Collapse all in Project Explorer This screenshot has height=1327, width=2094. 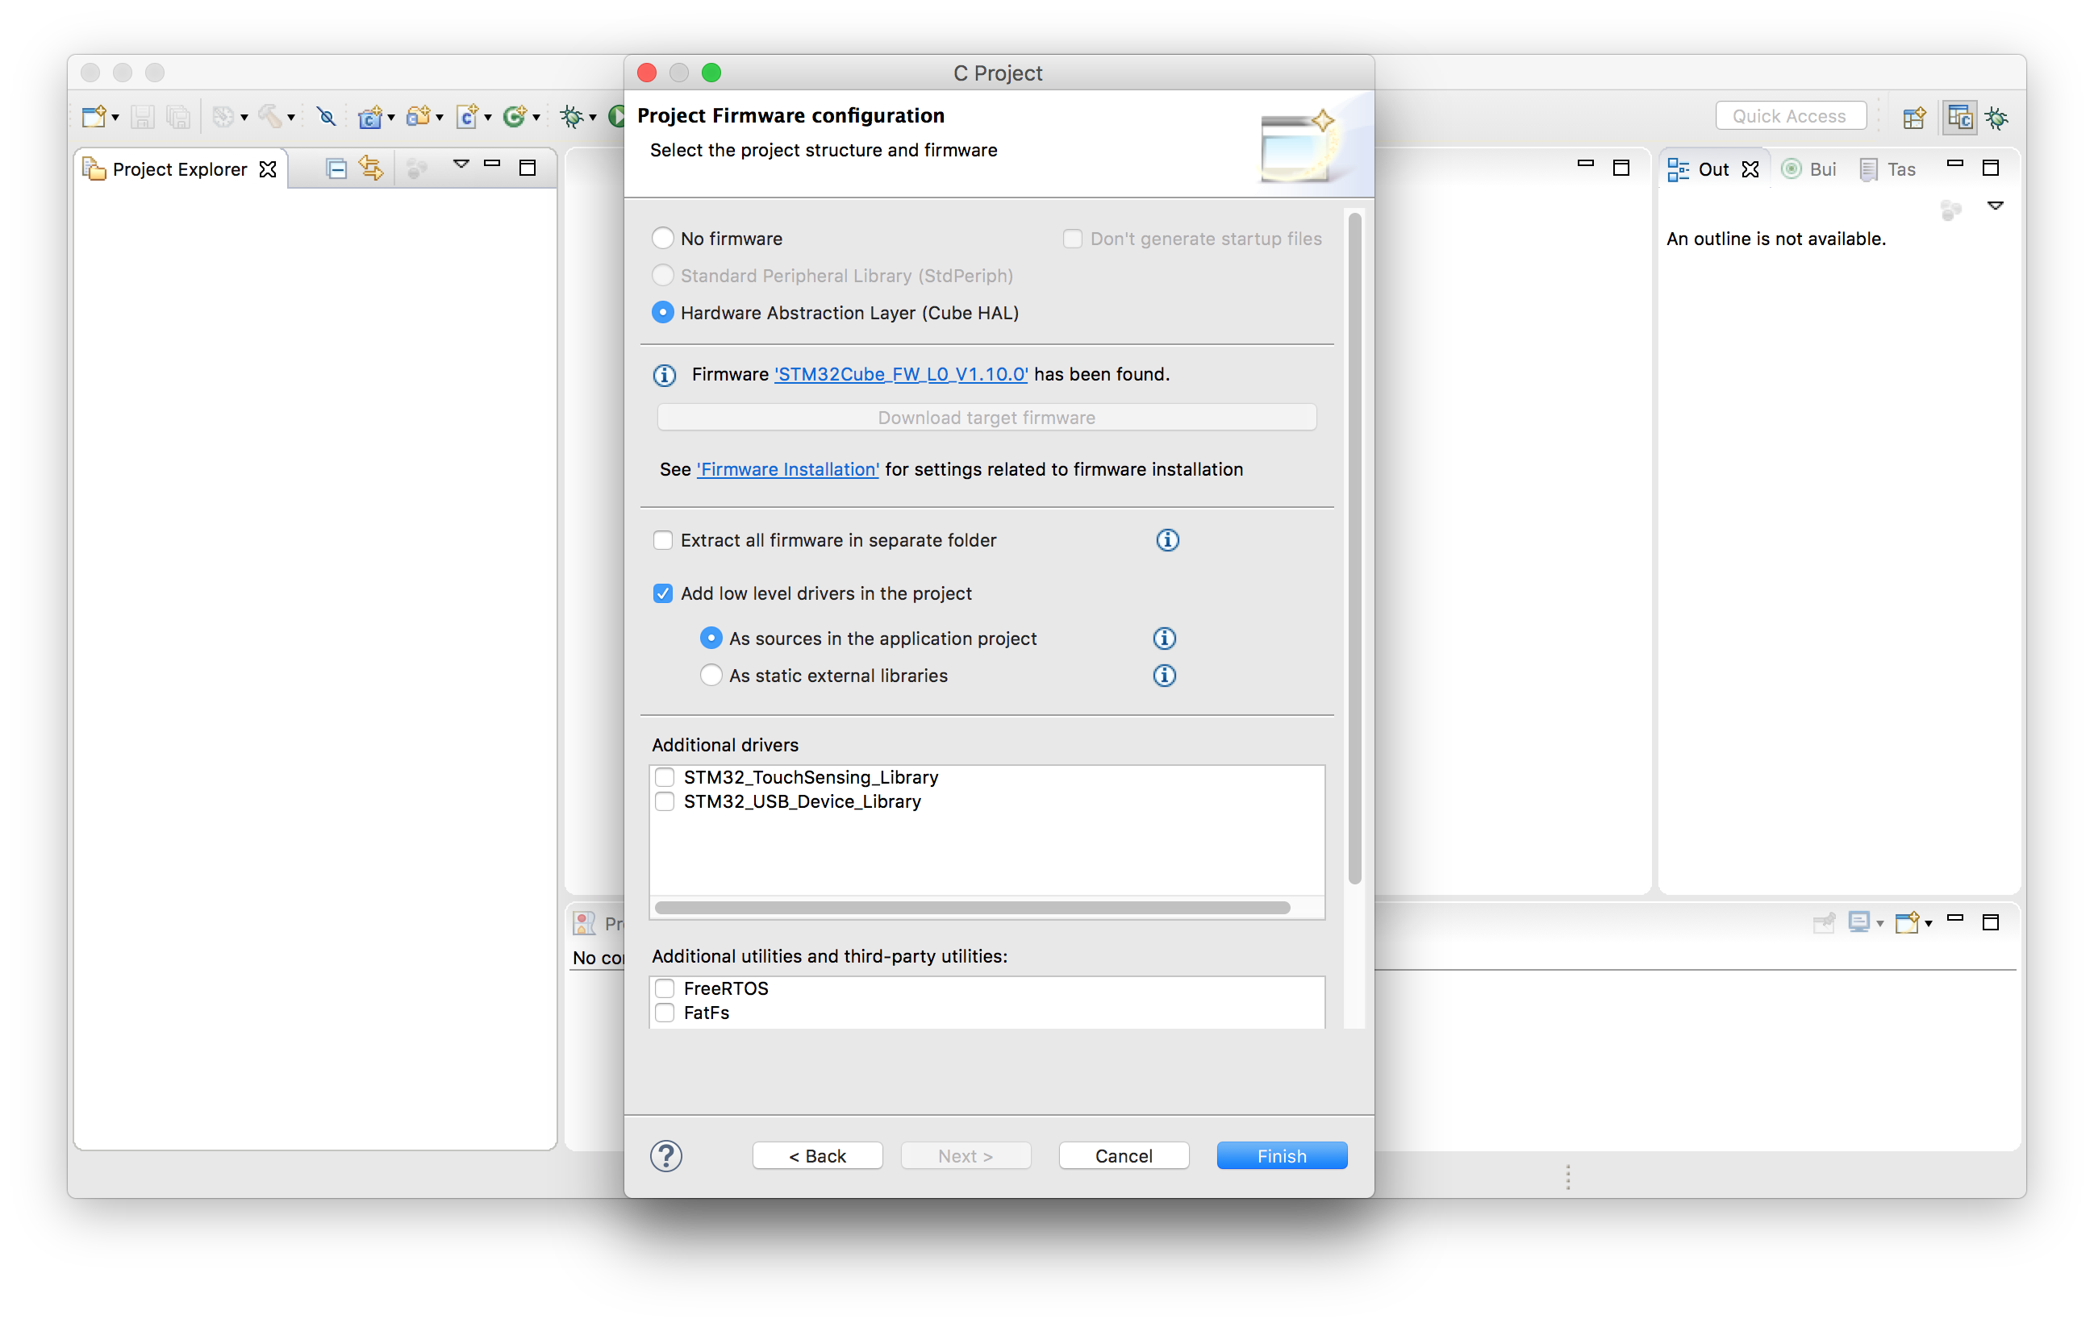pos(336,168)
